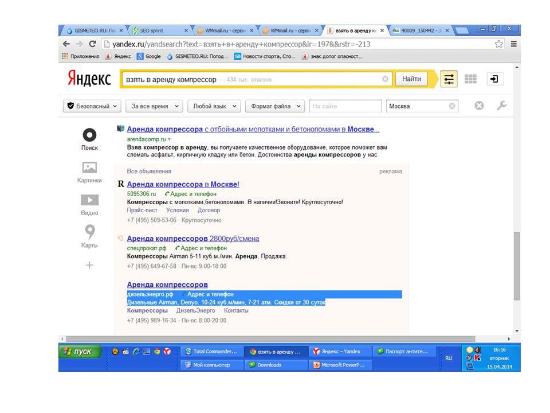The height and width of the screenshot is (413, 550).
Task: Switch to Видео search
Action: 89,205
